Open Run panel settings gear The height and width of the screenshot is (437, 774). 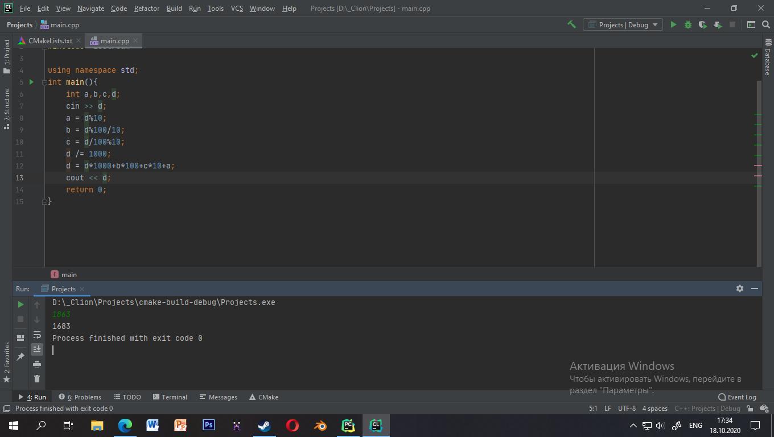click(740, 288)
